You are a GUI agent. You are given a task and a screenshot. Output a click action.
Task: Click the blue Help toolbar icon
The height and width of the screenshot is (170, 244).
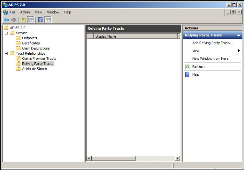(41, 20)
